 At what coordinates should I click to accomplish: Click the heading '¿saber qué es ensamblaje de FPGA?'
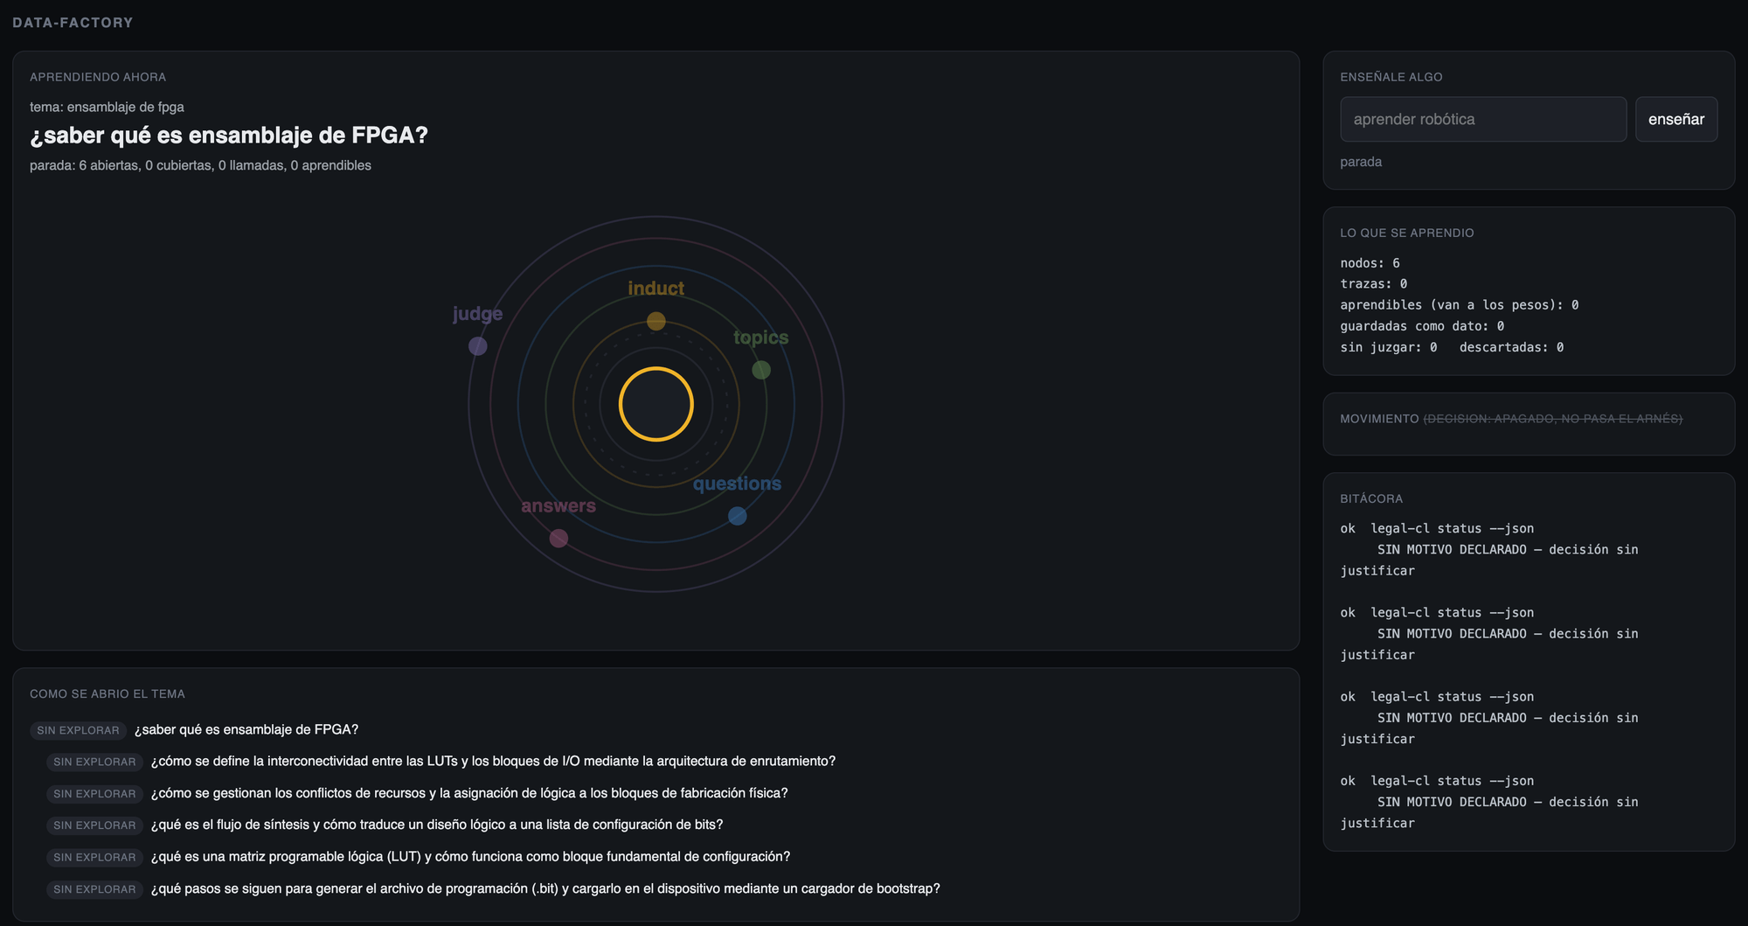(229, 136)
